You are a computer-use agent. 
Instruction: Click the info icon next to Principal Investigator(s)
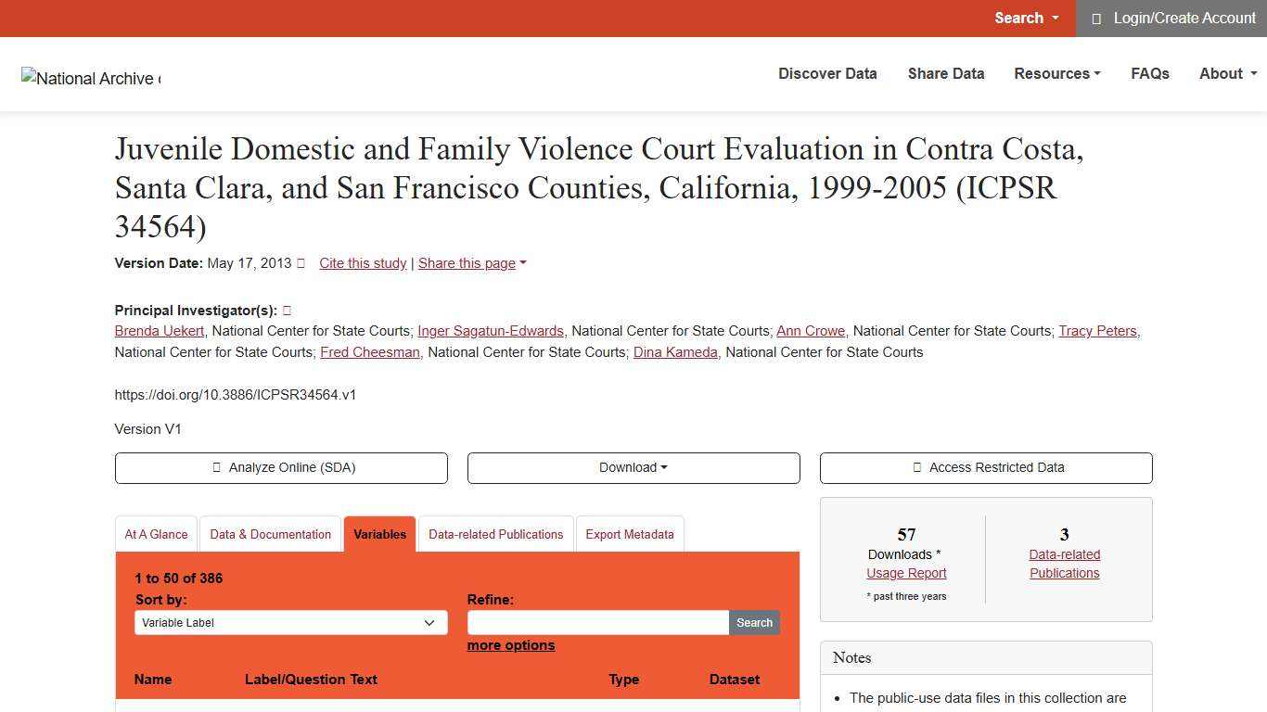coord(287,310)
